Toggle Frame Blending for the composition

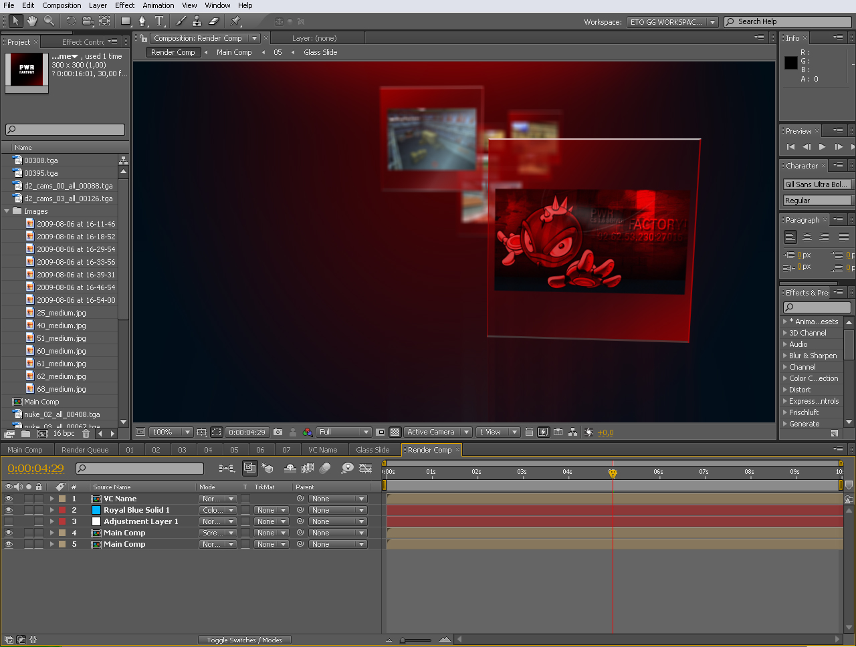pyautogui.click(x=308, y=469)
